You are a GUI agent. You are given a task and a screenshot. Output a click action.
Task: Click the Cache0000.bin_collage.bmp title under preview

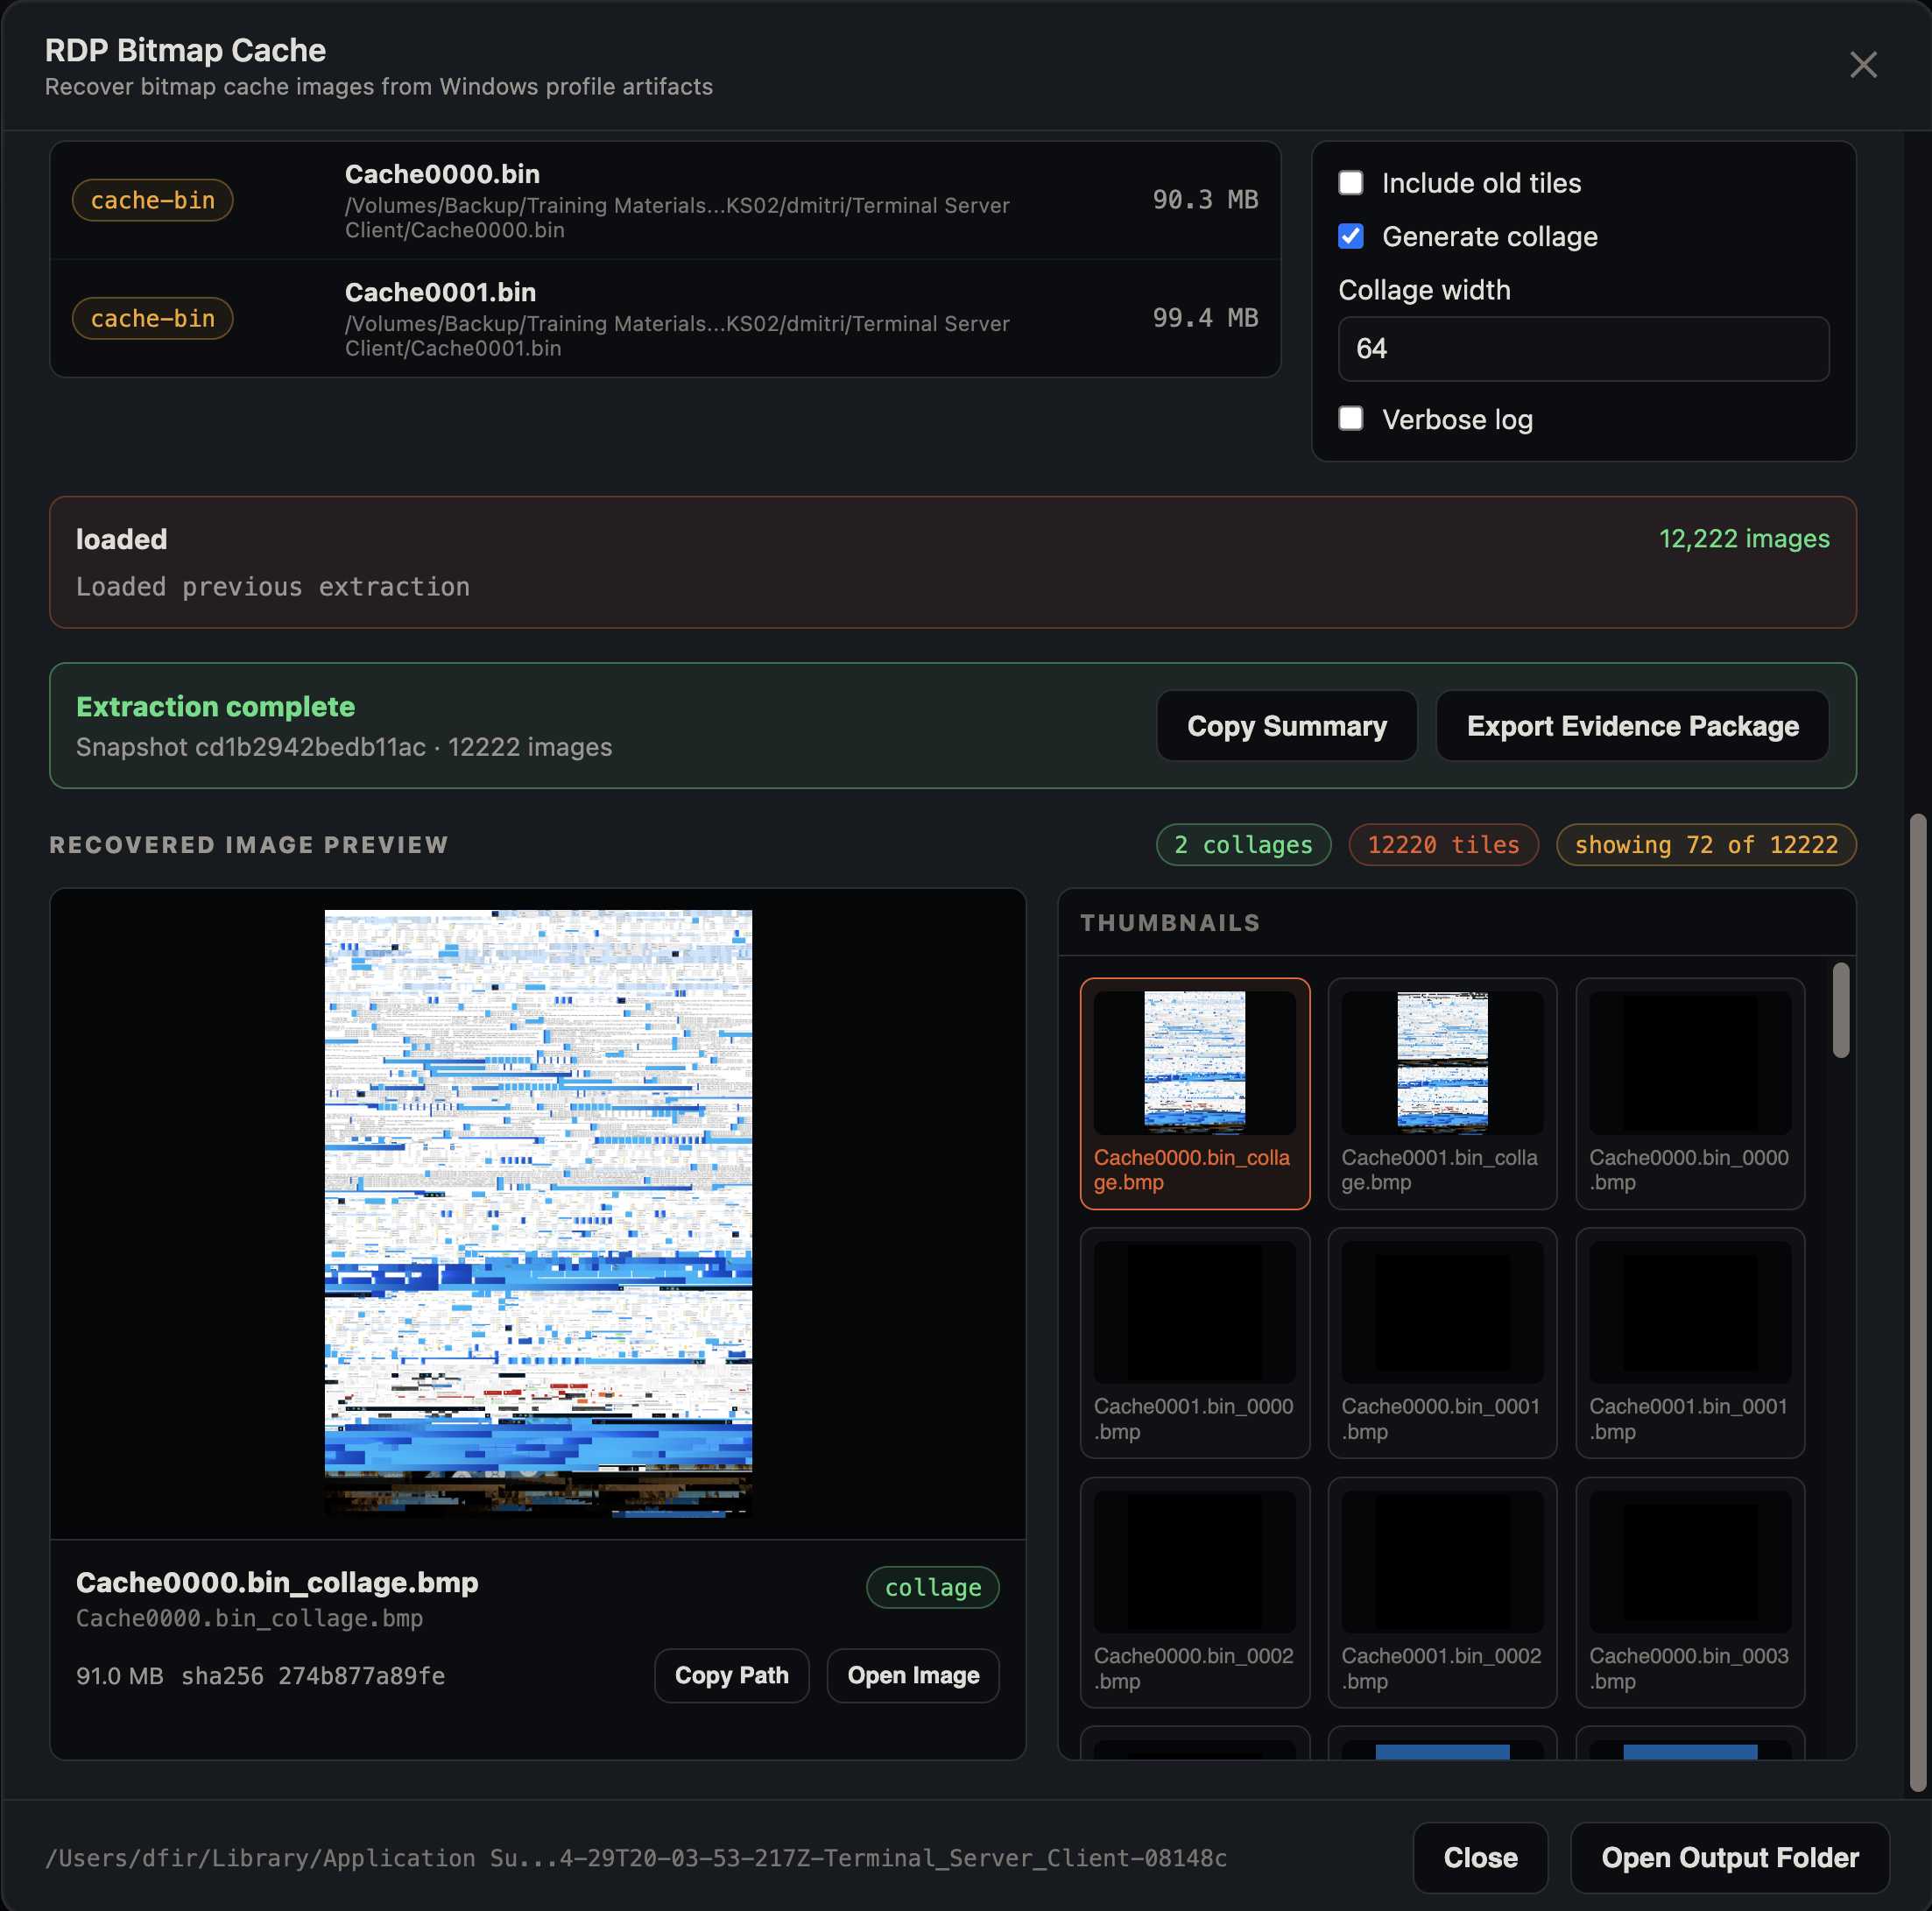point(277,1582)
